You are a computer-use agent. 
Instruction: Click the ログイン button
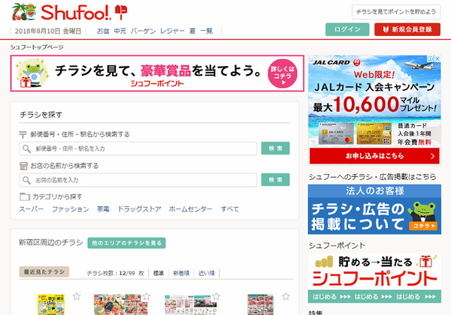click(x=347, y=29)
